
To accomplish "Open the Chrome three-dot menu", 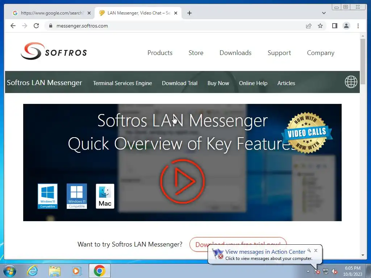I will (x=358, y=26).
